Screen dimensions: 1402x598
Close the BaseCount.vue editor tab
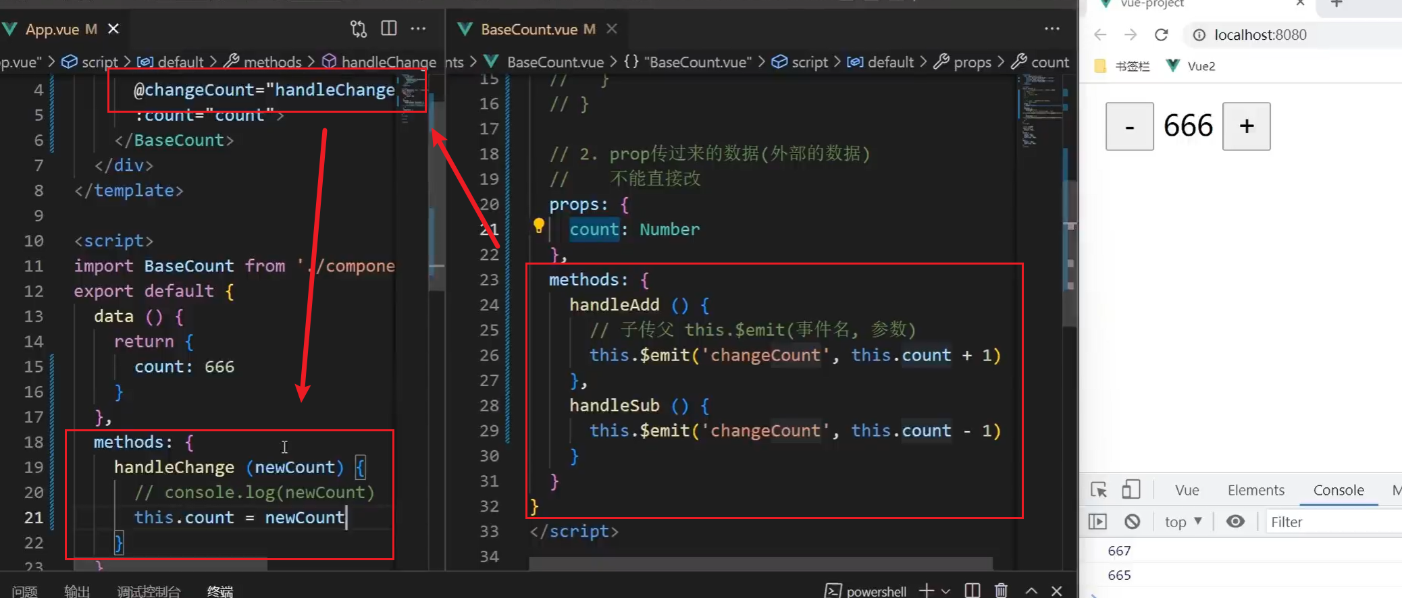pos(612,29)
